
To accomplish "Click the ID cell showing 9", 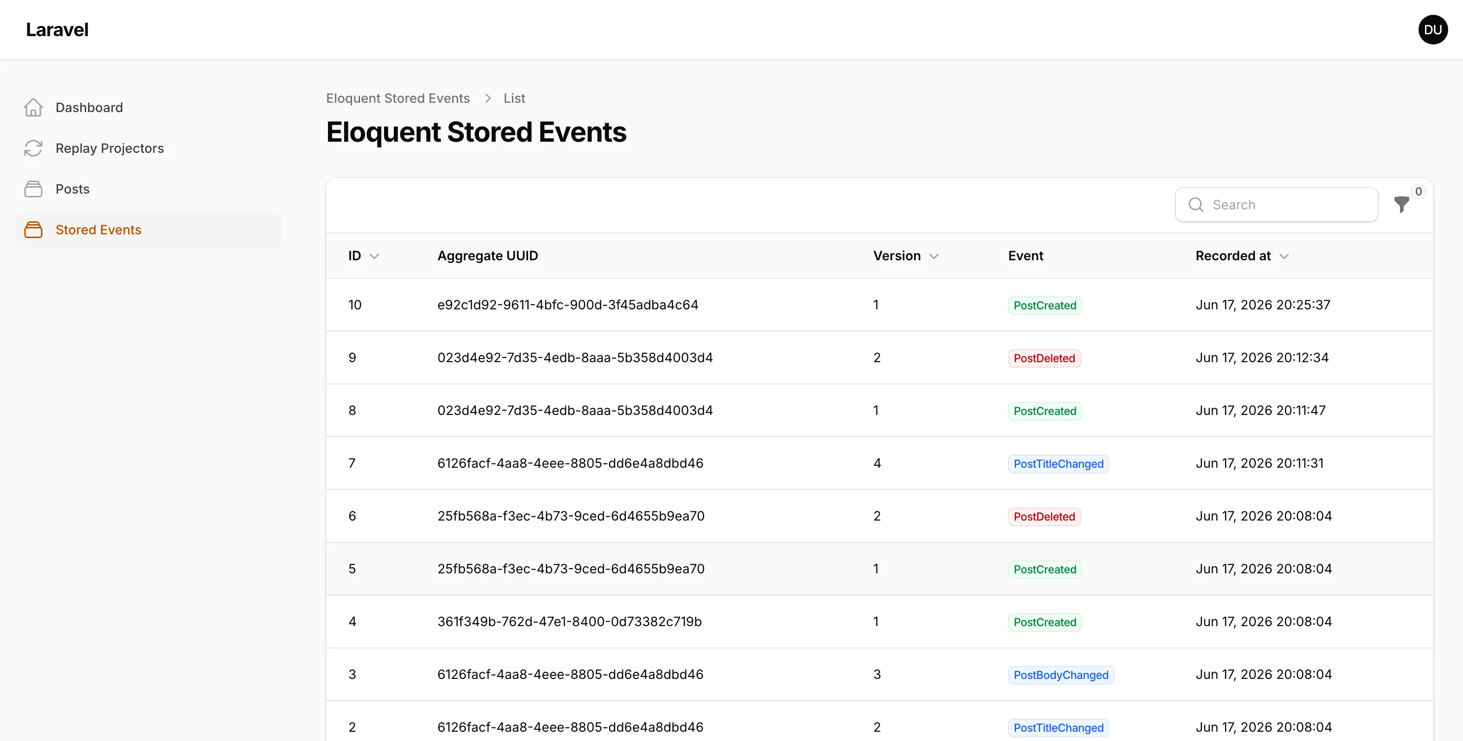I will click(352, 358).
